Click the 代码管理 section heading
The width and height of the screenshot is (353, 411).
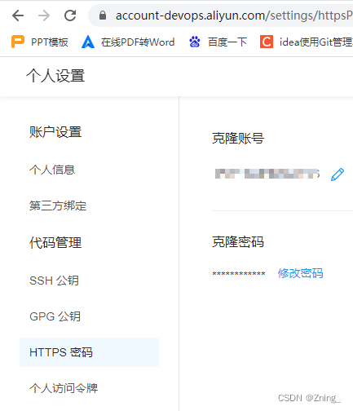55,242
